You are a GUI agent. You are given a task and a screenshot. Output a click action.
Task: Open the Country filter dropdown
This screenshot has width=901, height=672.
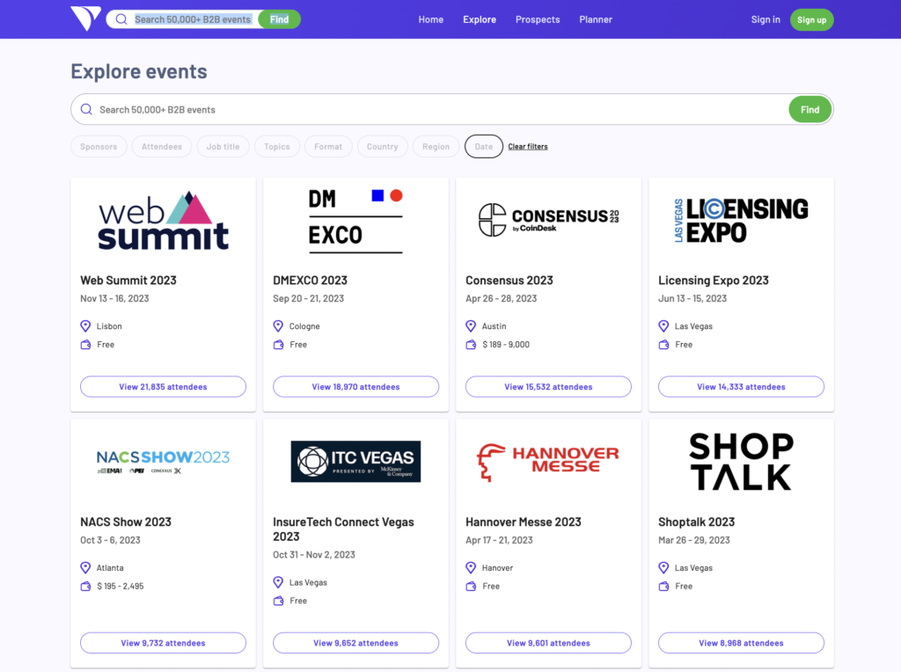click(x=382, y=146)
